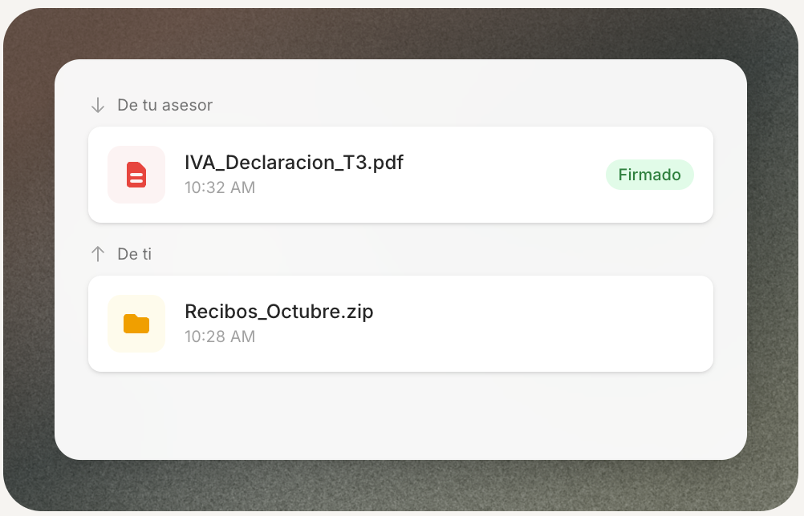This screenshot has width=804, height=516.
Task: Click empty space left of the Firmado badge
Action: tap(506, 175)
